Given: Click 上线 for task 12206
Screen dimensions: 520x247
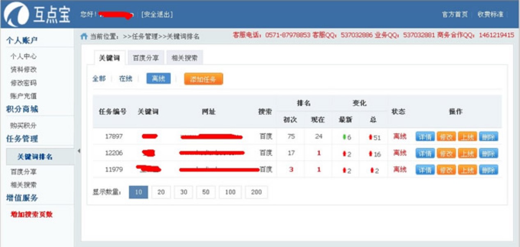Looking at the screenshot, I should tap(467, 153).
